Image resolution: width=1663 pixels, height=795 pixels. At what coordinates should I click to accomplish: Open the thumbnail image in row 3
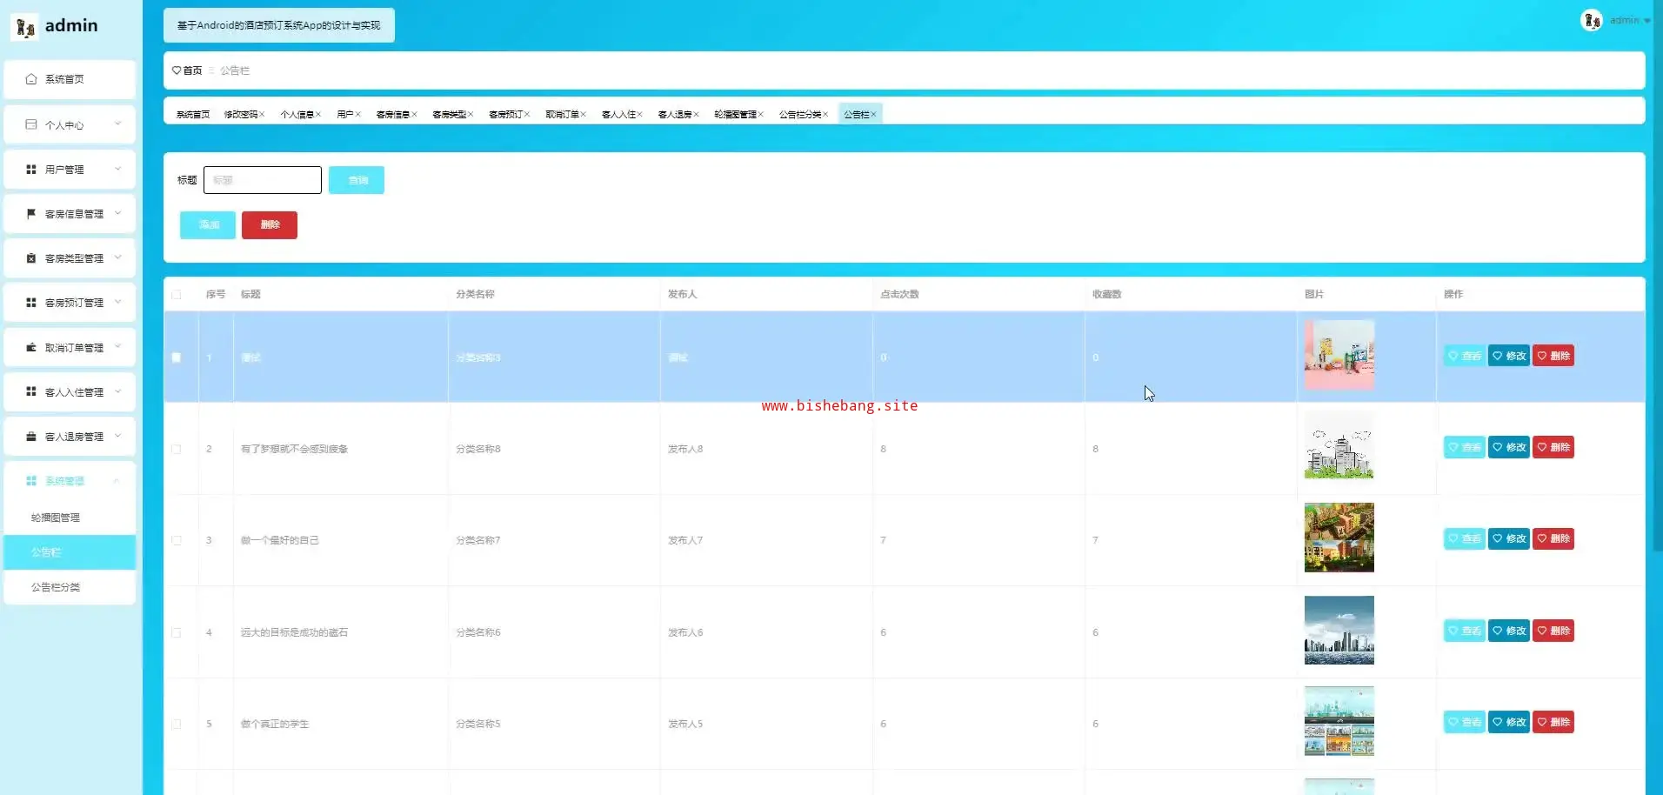coord(1339,538)
